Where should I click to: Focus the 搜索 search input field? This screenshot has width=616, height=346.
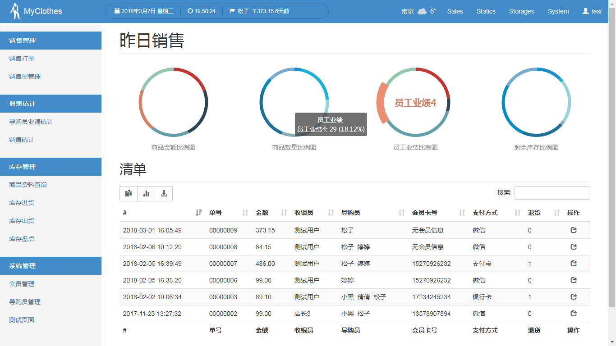552,193
